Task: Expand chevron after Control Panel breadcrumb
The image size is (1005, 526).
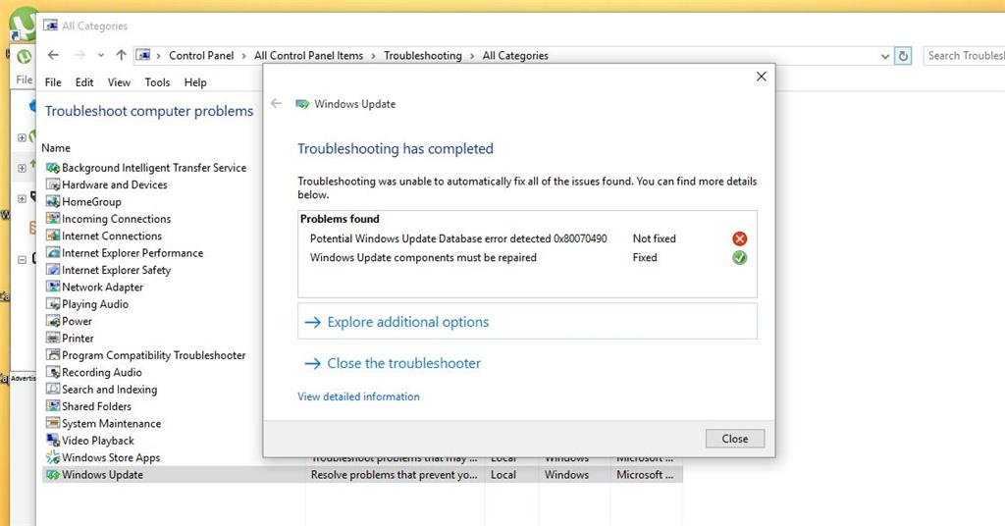Action: [243, 56]
